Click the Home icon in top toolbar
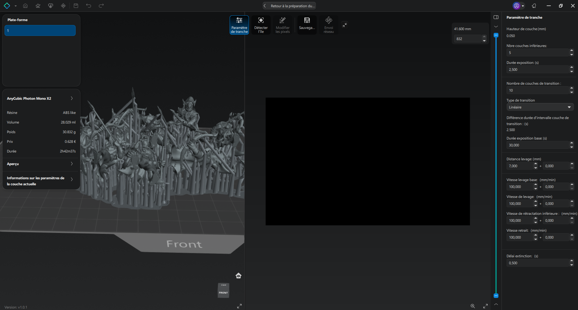578x310 pixels. tap(25, 6)
